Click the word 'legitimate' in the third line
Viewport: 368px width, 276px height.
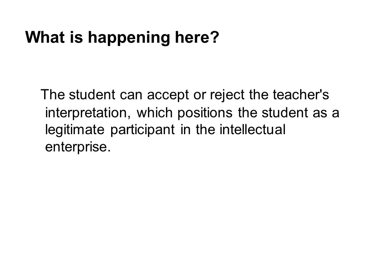pos(75,131)
